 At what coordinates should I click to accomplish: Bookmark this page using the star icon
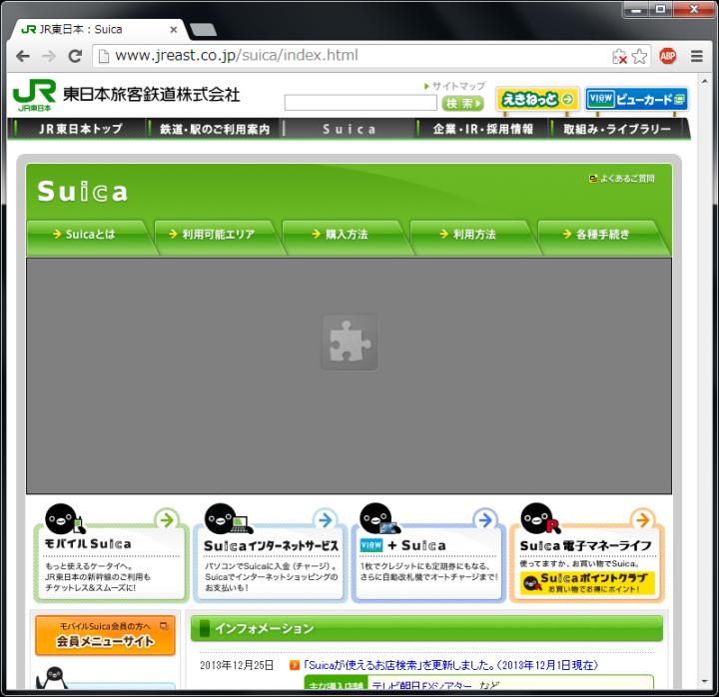(x=639, y=57)
